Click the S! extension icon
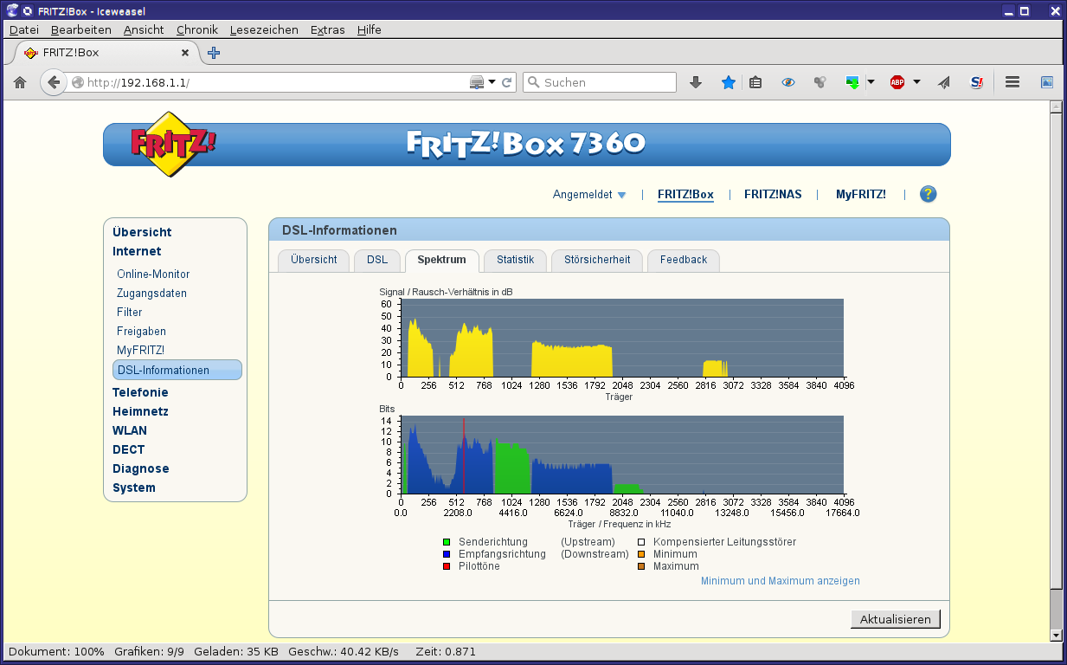This screenshot has width=1067, height=665. coord(977,82)
